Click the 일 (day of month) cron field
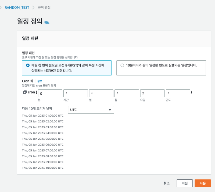 tap(101, 93)
